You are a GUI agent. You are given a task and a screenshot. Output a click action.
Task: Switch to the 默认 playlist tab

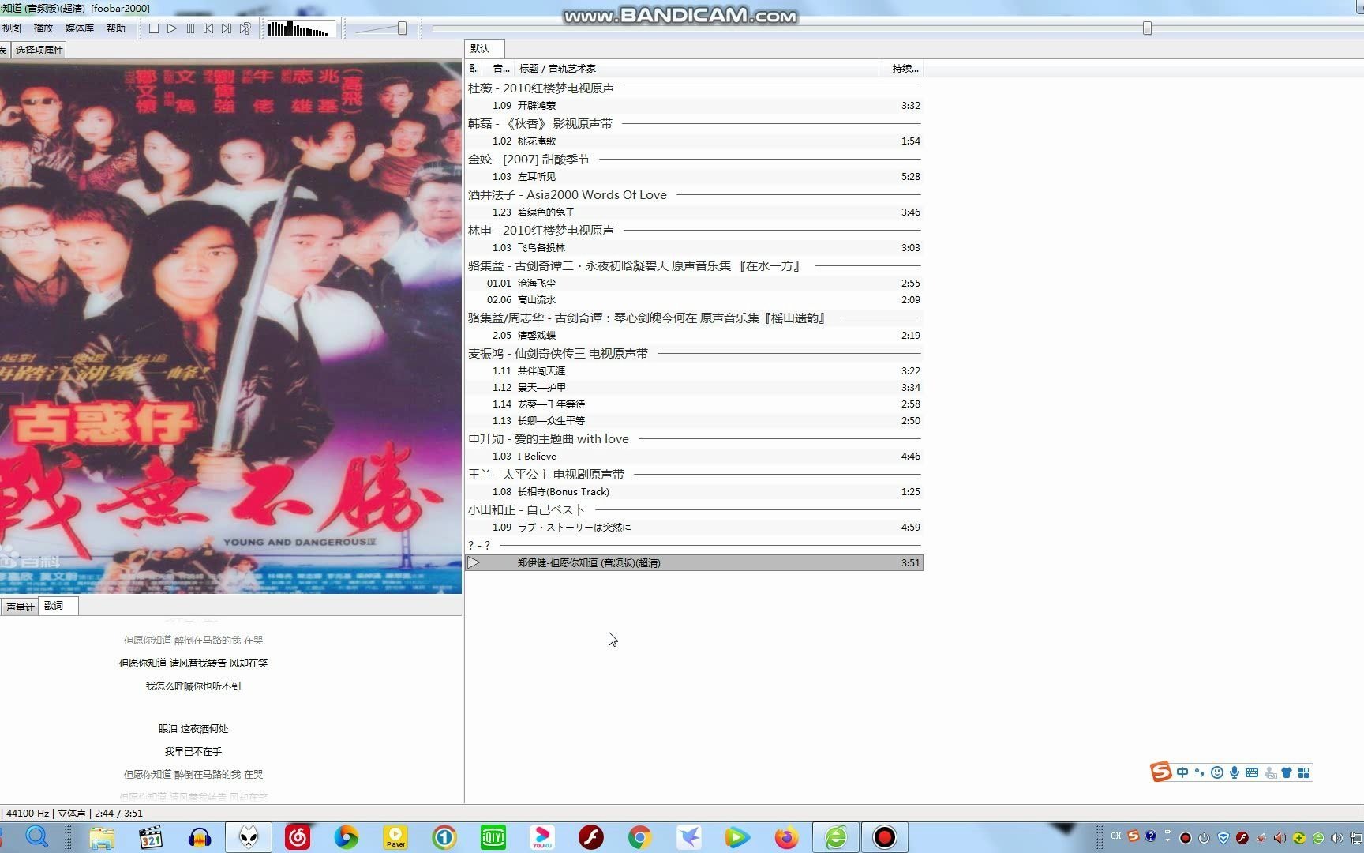(483, 49)
